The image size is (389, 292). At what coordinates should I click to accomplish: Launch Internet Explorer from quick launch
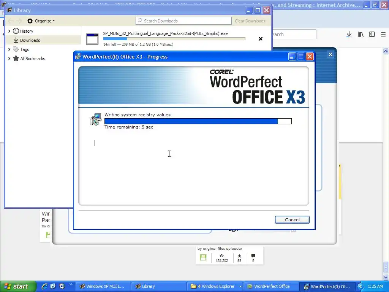(44, 286)
